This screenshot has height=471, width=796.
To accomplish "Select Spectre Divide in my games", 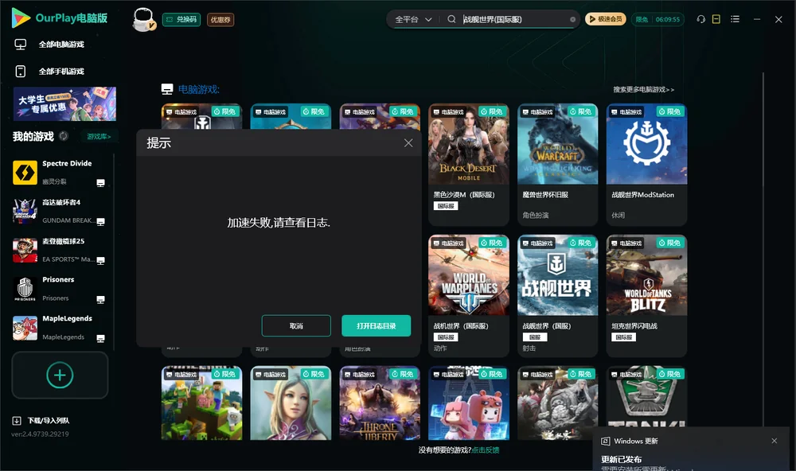I will (x=60, y=172).
